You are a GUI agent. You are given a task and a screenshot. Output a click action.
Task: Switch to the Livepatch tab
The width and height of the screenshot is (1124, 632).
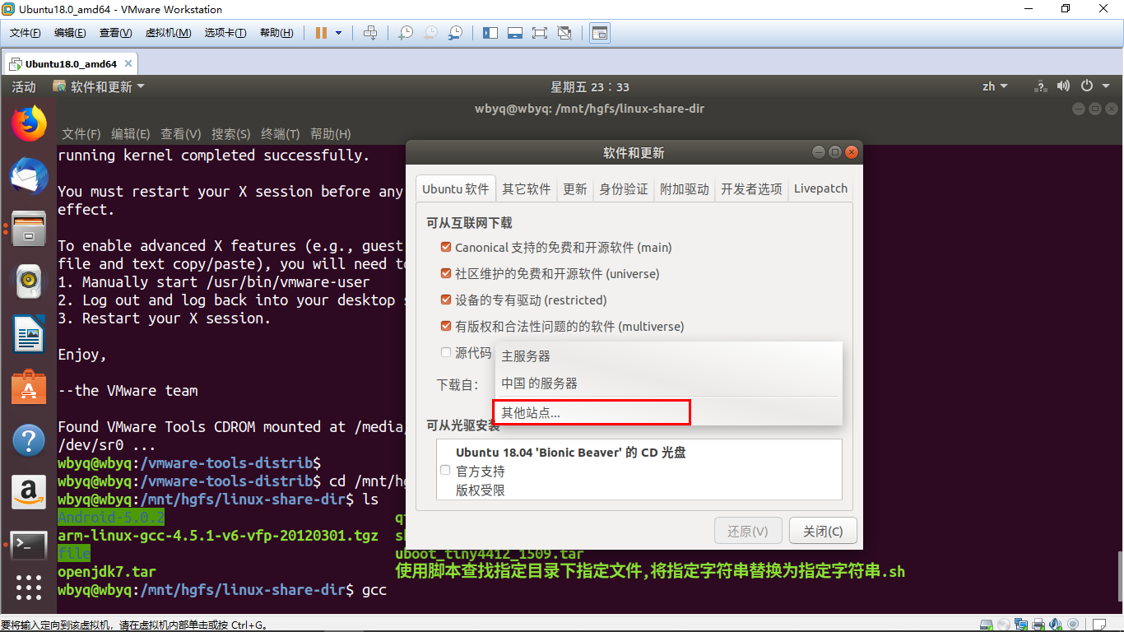click(x=820, y=188)
